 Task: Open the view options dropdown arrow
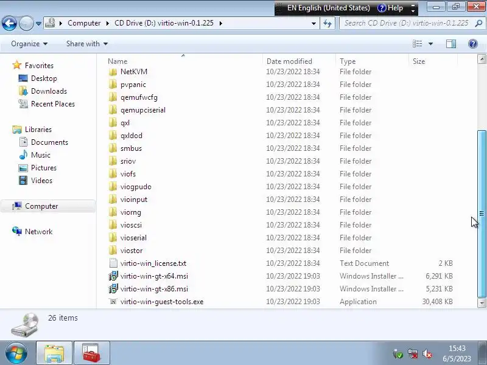(x=430, y=44)
